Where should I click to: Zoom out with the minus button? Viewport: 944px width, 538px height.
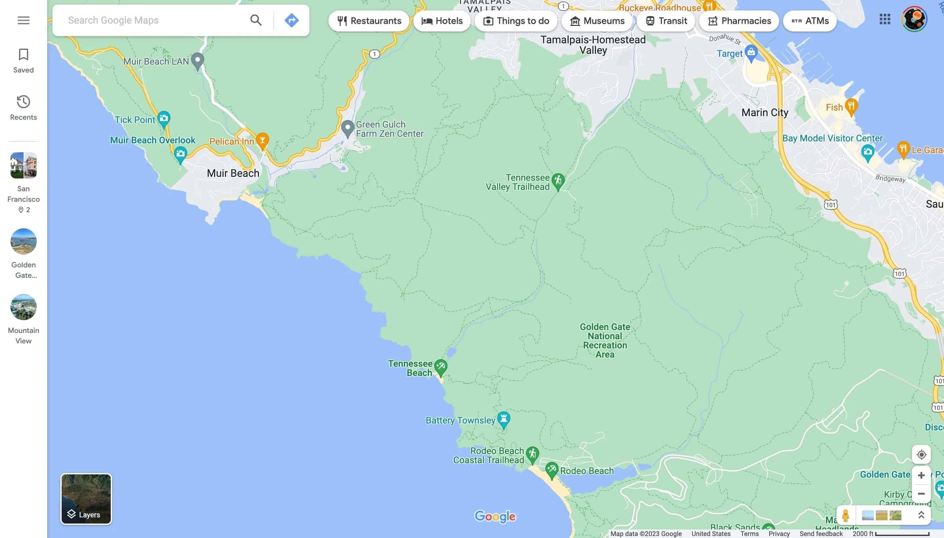point(921,494)
